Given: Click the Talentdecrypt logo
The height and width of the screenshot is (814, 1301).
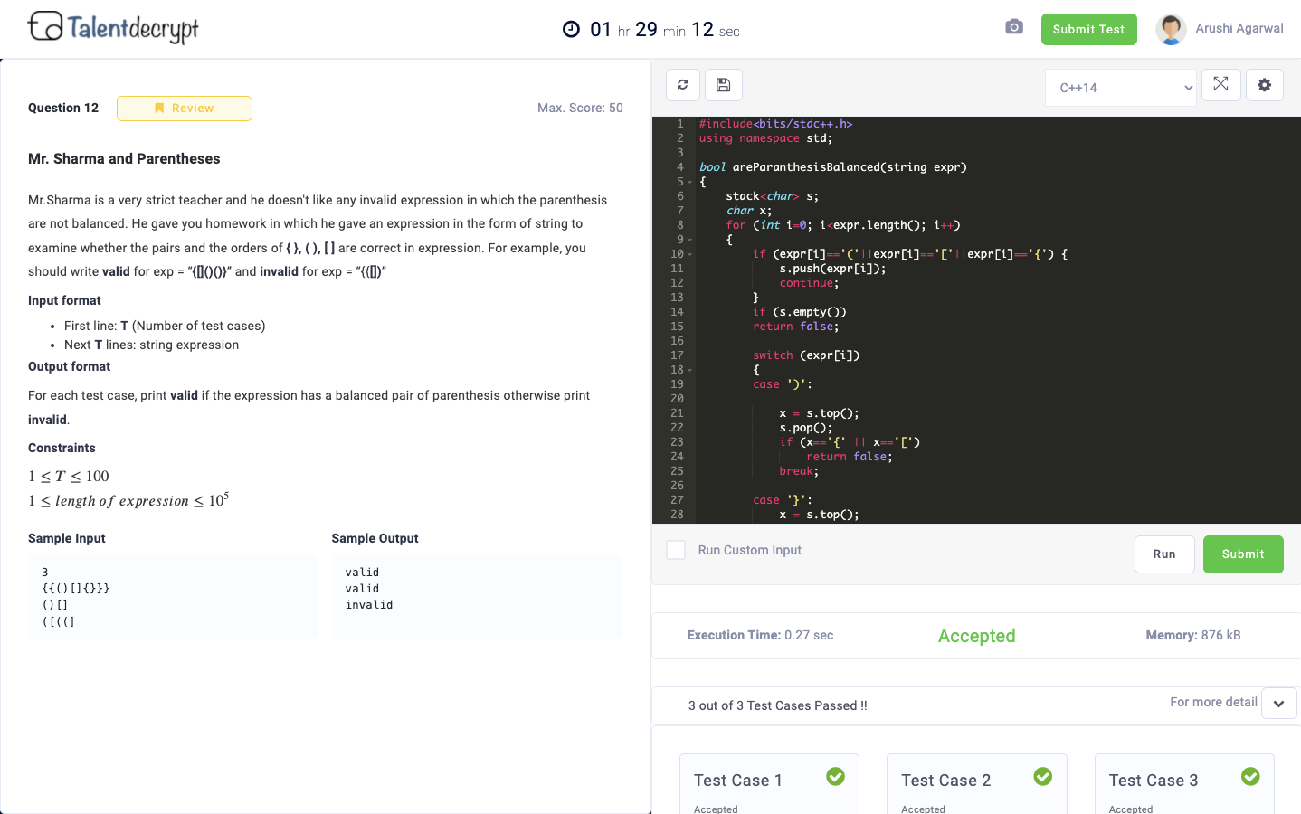Looking at the screenshot, I should [x=113, y=28].
